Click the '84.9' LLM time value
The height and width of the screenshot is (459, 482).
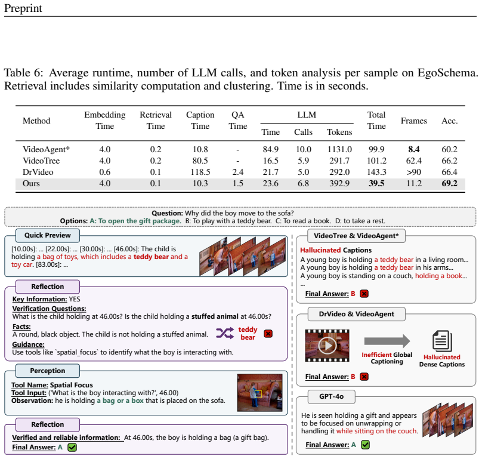270,149
